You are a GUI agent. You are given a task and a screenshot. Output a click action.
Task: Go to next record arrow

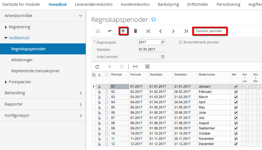pos(173,31)
